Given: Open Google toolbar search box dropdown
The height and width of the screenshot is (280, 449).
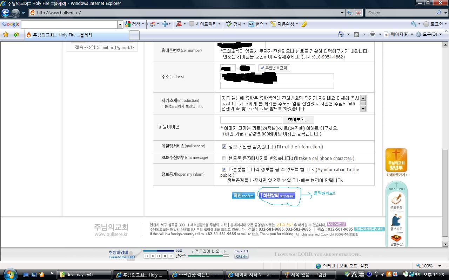Looking at the screenshot, I should pos(120,24).
